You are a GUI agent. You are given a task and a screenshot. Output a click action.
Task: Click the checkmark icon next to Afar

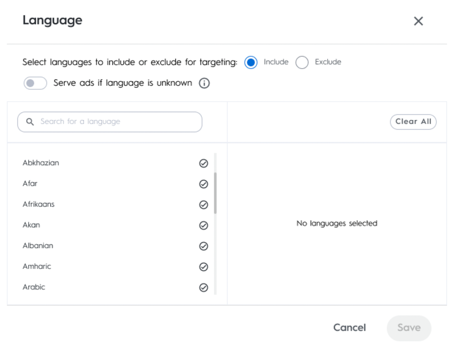coord(203,184)
